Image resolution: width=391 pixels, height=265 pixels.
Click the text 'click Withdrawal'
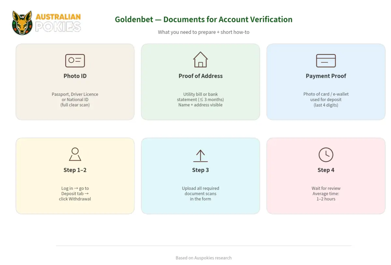pyautogui.click(x=75, y=199)
